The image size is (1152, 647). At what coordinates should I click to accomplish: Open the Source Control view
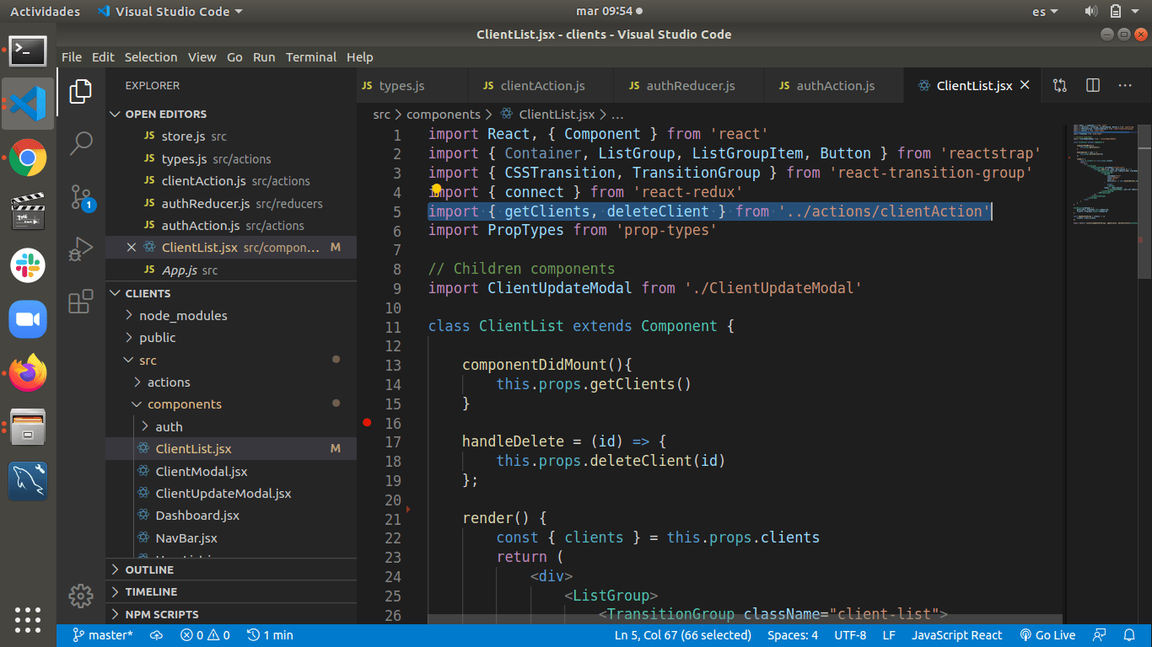tap(81, 197)
